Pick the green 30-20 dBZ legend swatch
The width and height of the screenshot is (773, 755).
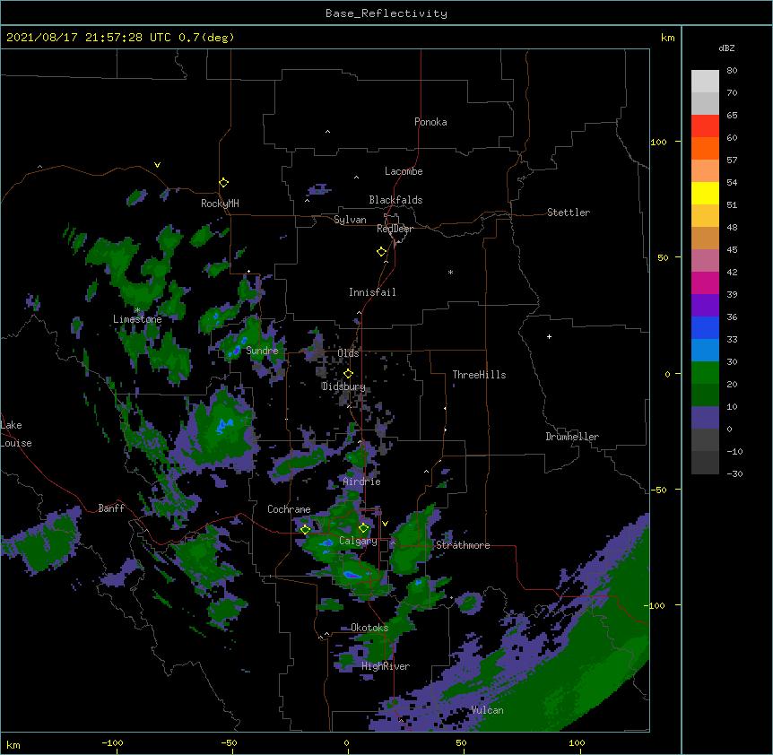[705, 373]
